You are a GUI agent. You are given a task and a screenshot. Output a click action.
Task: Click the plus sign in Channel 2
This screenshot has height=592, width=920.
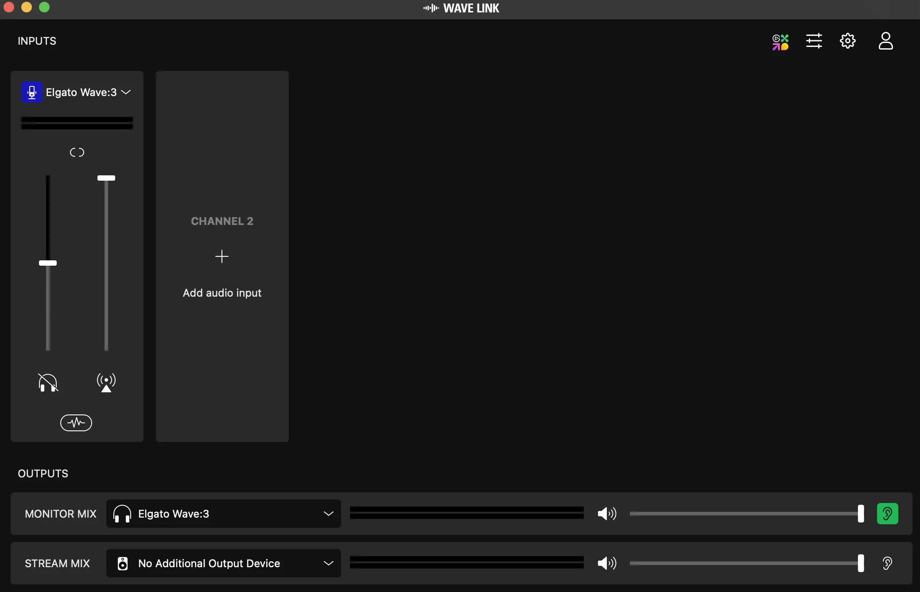tap(222, 256)
